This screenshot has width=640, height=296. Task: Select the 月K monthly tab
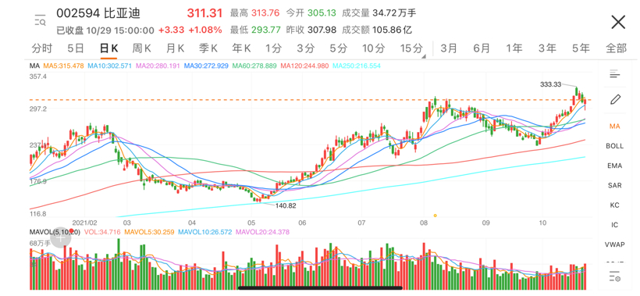(175, 48)
